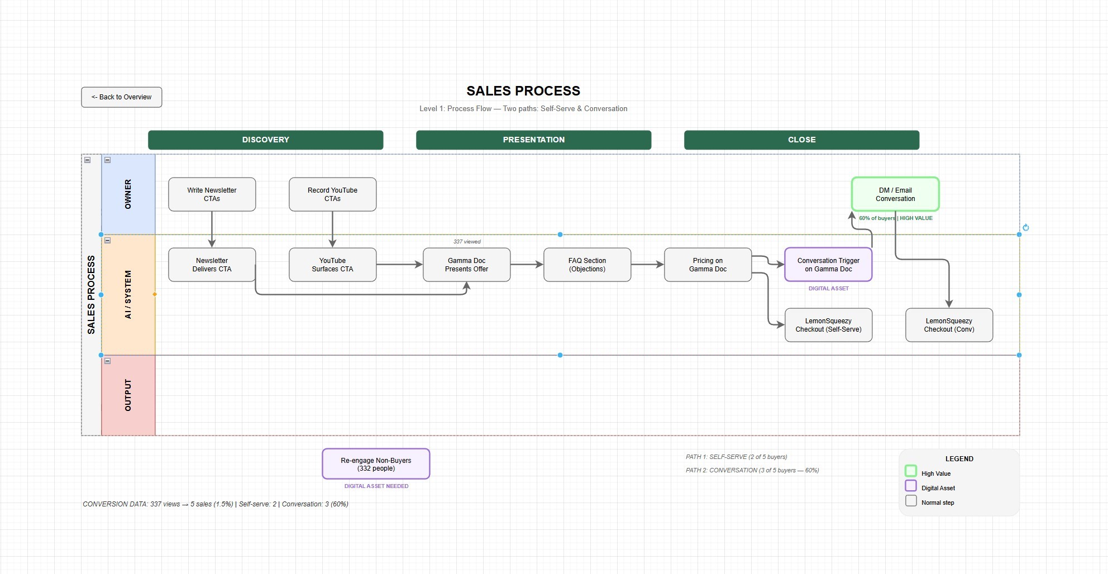Click the Normal step legend label

938,503
